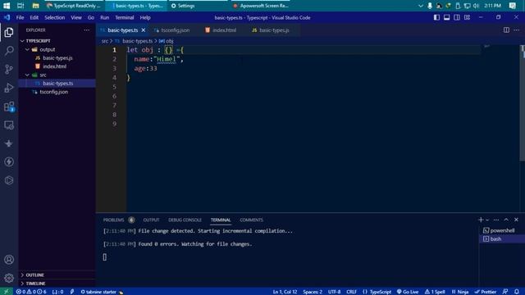Change indentation Spaces: 2 setting
525x295 pixels.
point(313,292)
